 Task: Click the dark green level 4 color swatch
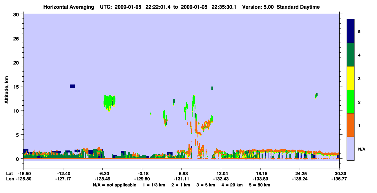(351, 55)
